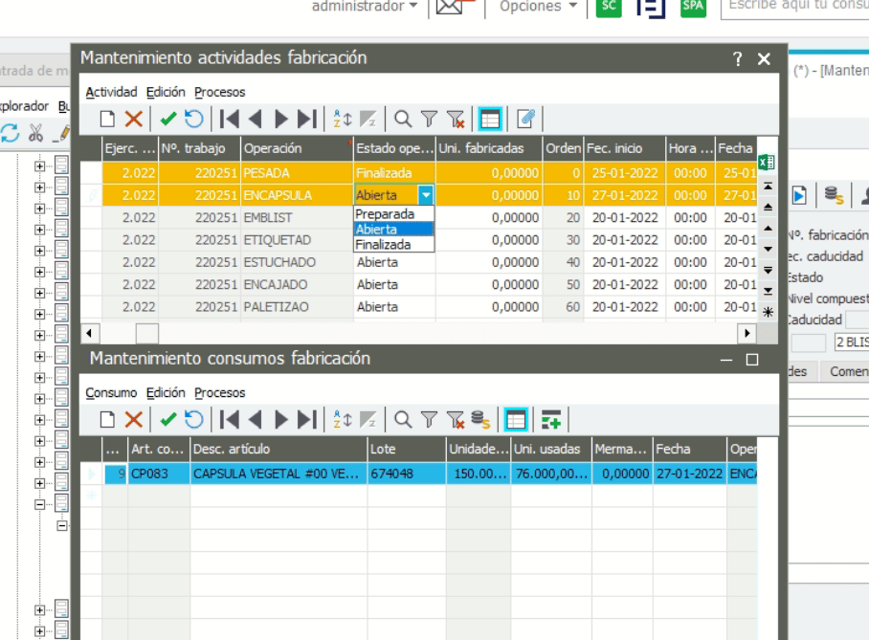Open Edición menu in actividades fabricación window
The width and height of the screenshot is (869, 640).
[166, 92]
